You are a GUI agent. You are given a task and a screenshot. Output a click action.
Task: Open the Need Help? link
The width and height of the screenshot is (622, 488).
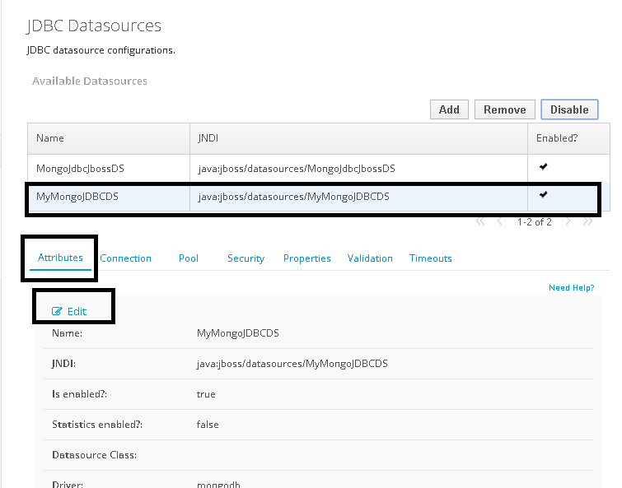(571, 288)
